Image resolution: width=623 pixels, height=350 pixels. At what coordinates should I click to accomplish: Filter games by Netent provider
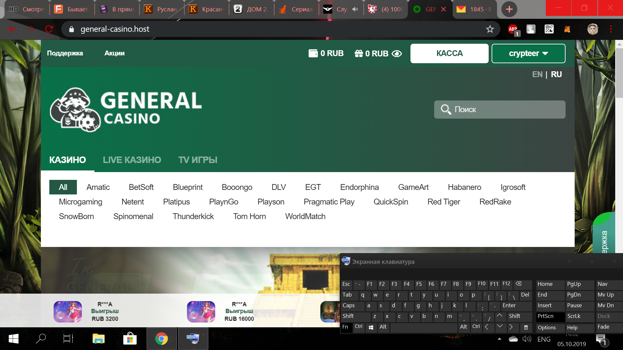(132, 202)
